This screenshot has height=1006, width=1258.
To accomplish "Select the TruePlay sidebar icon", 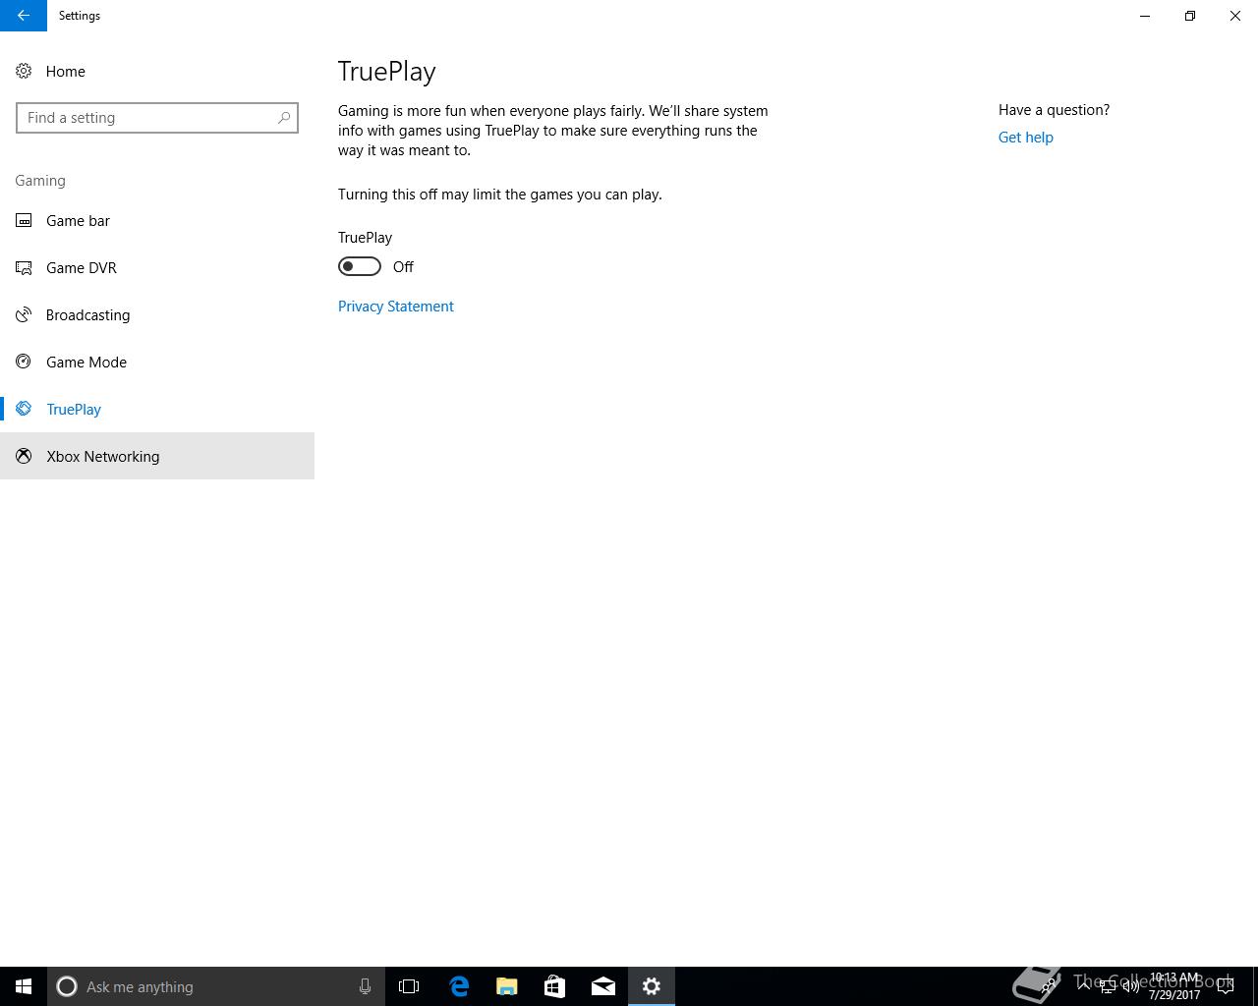I will 24,410.
